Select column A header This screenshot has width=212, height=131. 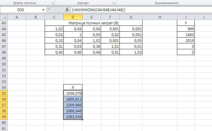point(17,17)
